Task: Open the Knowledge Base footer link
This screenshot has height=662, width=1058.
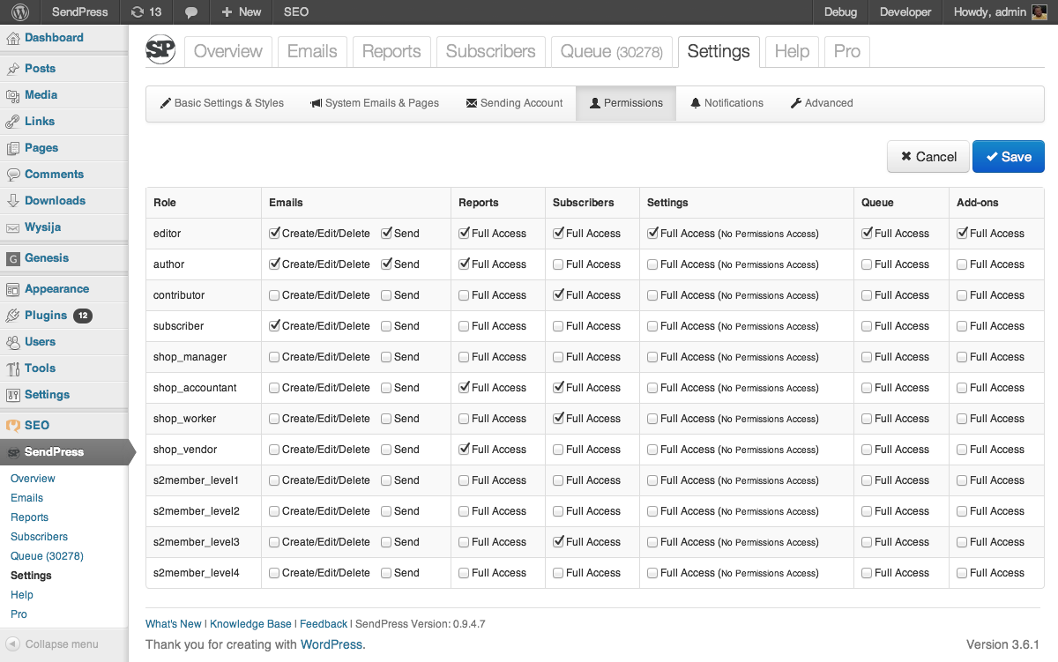Action: tap(250, 624)
